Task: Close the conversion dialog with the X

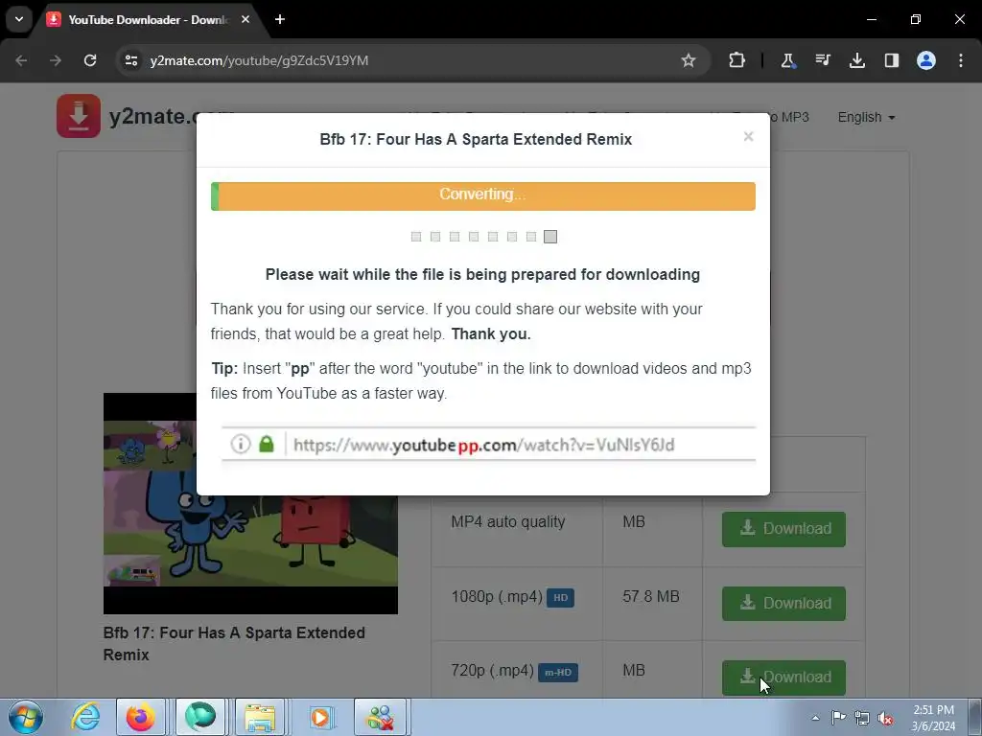Action: click(x=748, y=136)
